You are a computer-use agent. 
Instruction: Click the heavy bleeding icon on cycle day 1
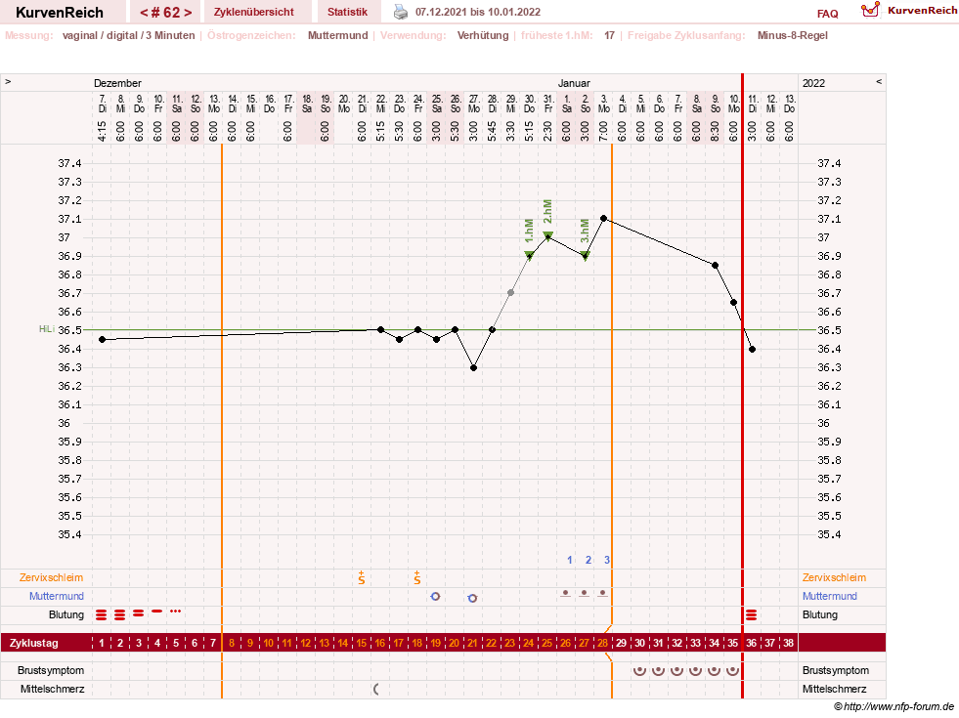pyautogui.click(x=102, y=614)
